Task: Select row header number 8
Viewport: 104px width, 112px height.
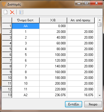Action: tap(7, 66)
